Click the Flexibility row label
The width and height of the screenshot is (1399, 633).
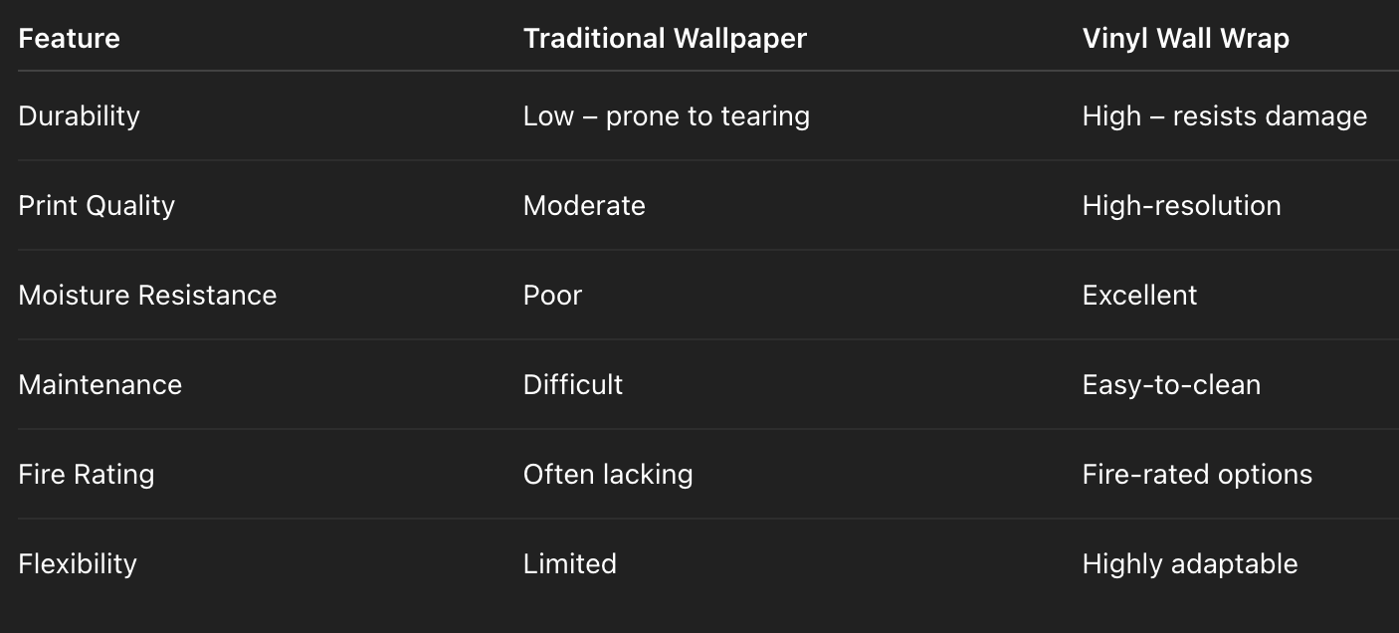78,563
